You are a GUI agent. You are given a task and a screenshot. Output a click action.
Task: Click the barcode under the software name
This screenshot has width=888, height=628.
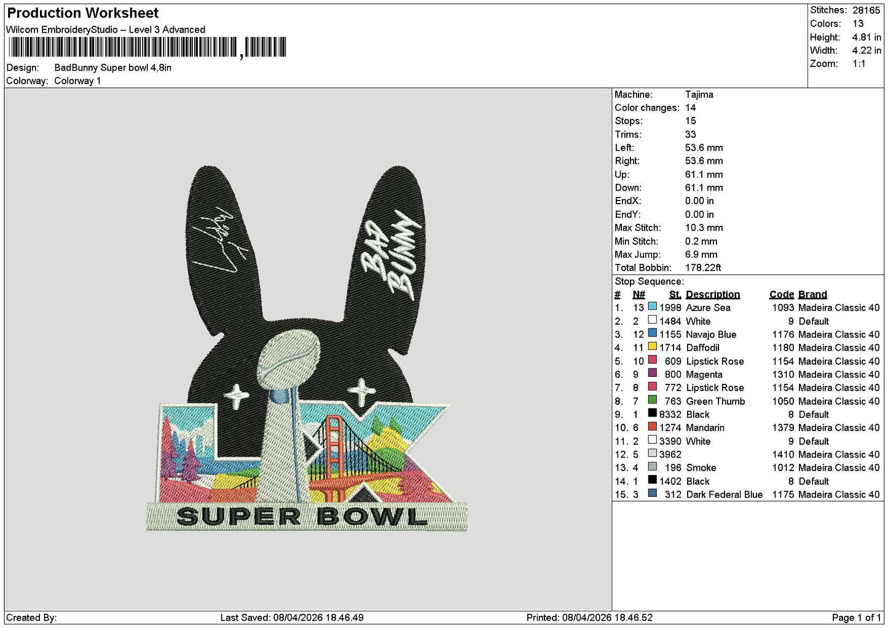pyautogui.click(x=147, y=47)
